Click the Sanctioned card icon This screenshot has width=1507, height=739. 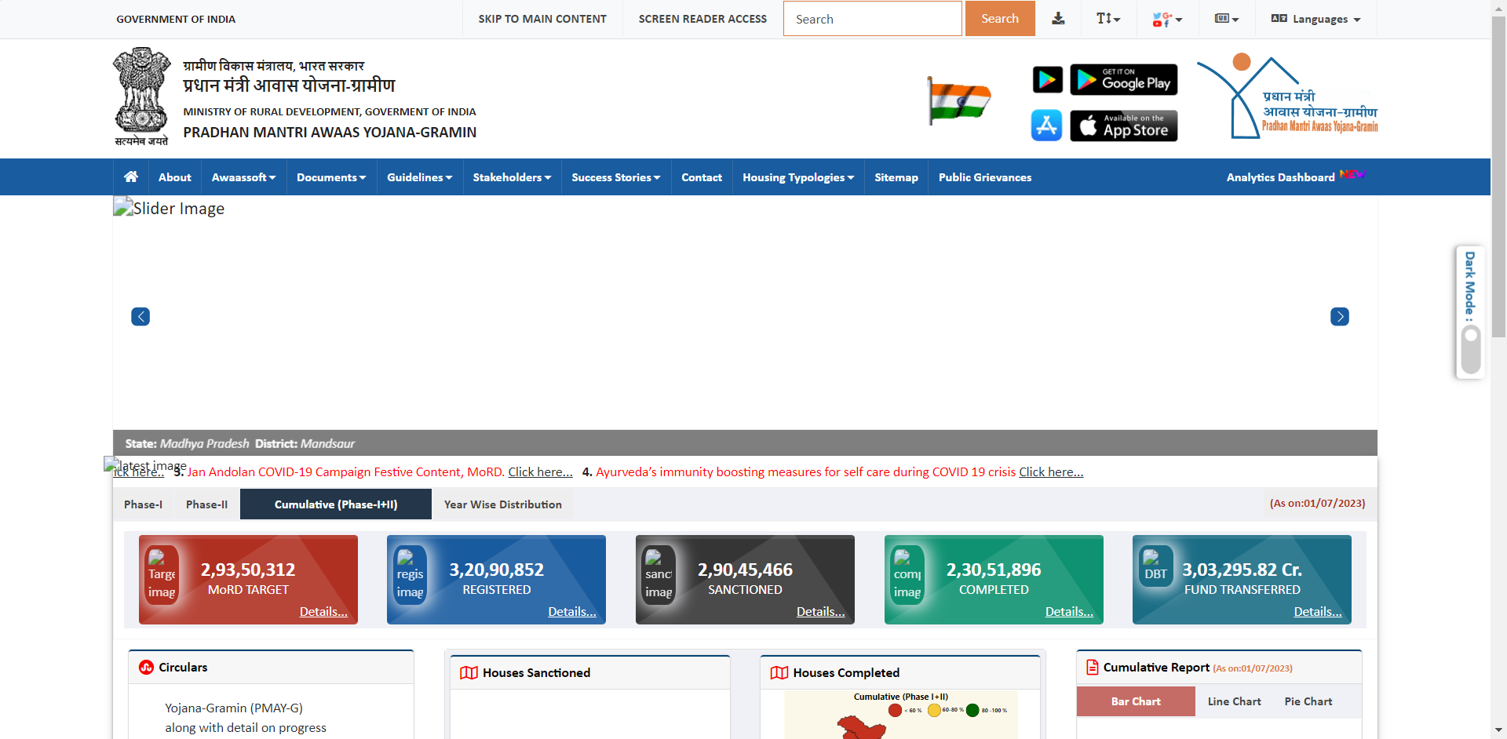tap(659, 577)
